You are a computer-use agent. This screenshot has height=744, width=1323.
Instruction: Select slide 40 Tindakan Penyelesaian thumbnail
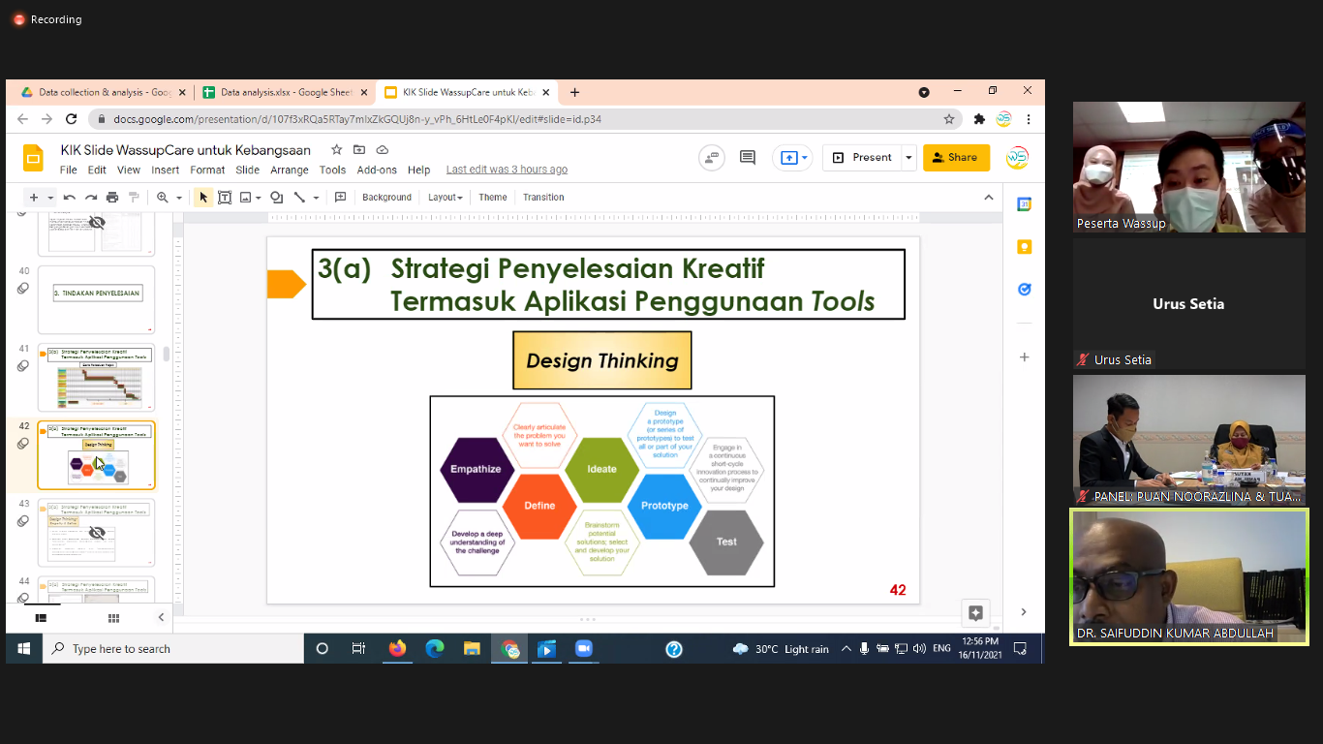click(x=96, y=300)
